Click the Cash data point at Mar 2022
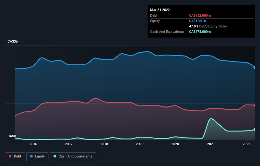 [255, 130]
